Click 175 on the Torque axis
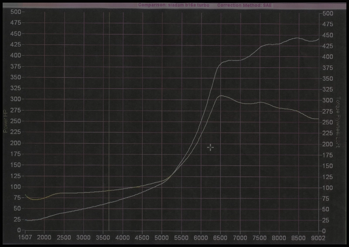349x247 pixels. coord(328,155)
